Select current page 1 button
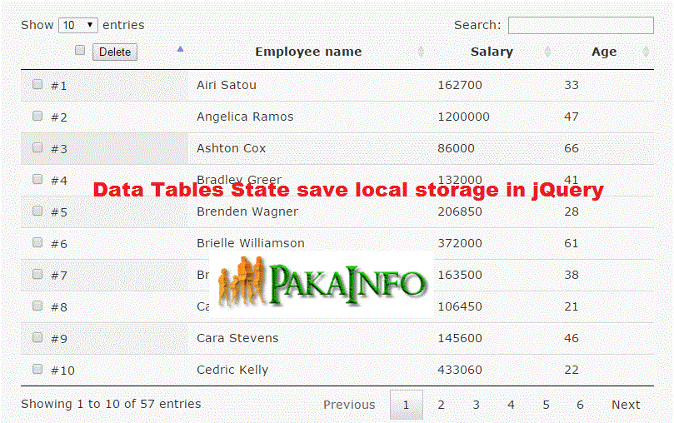Screen dimensions: 674x423 [x=406, y=405]
